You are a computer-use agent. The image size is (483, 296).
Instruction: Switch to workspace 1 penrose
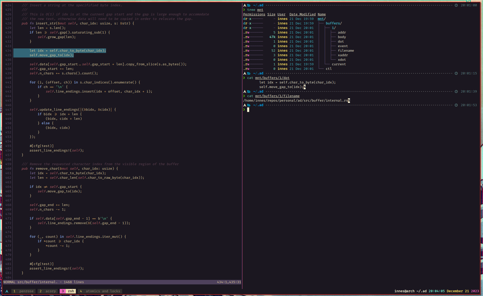[x=23, y=291]
